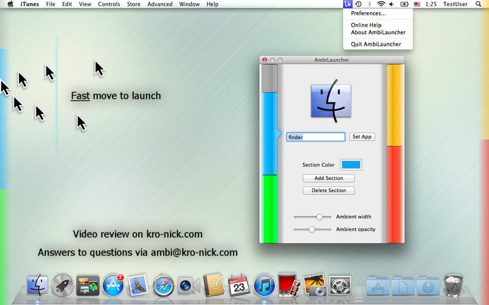Screen dimensions: 489x305
Task: Open the View menu
Action: pos(85,4)
